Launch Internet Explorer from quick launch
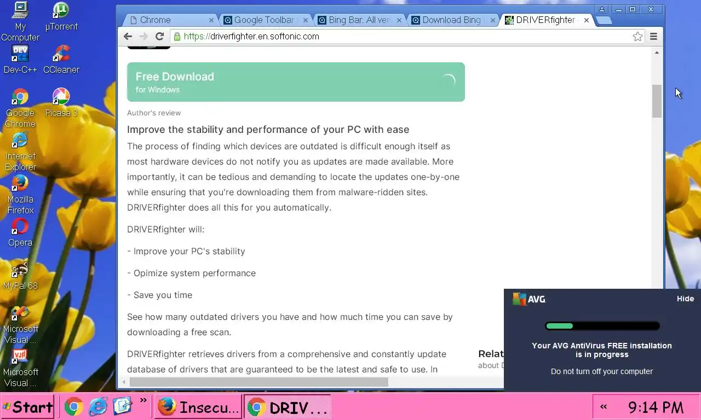 point(98,406)
